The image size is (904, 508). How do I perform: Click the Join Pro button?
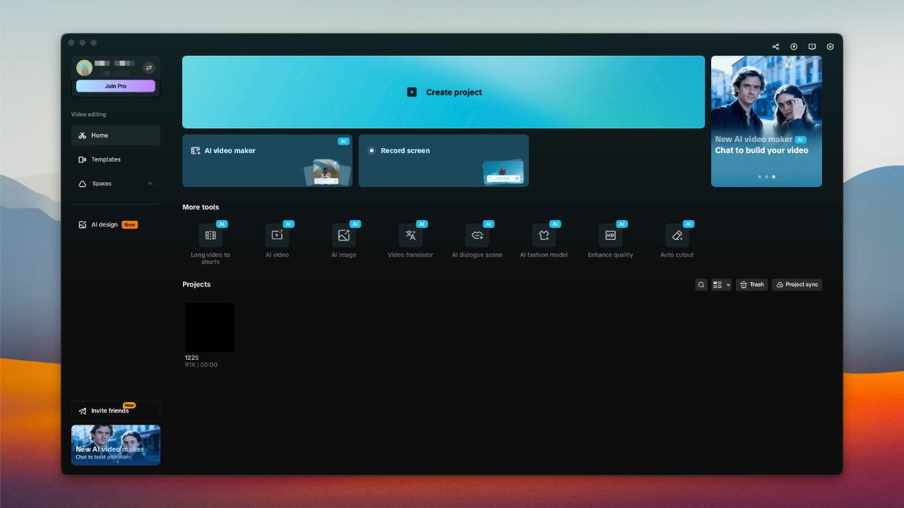(116, 86)
